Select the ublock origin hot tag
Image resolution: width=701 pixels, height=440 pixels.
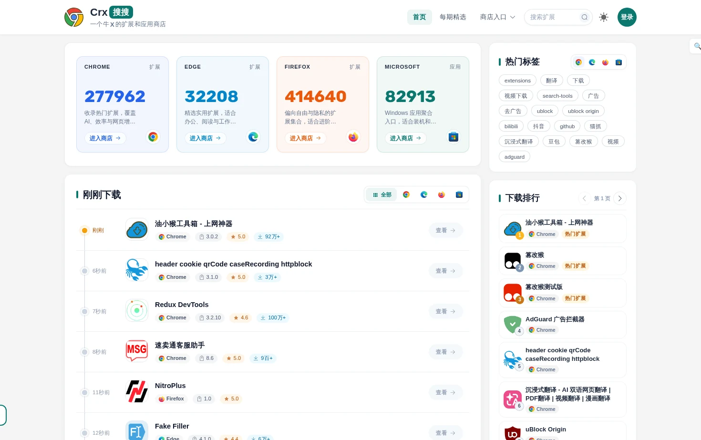(x=583, y=111)
